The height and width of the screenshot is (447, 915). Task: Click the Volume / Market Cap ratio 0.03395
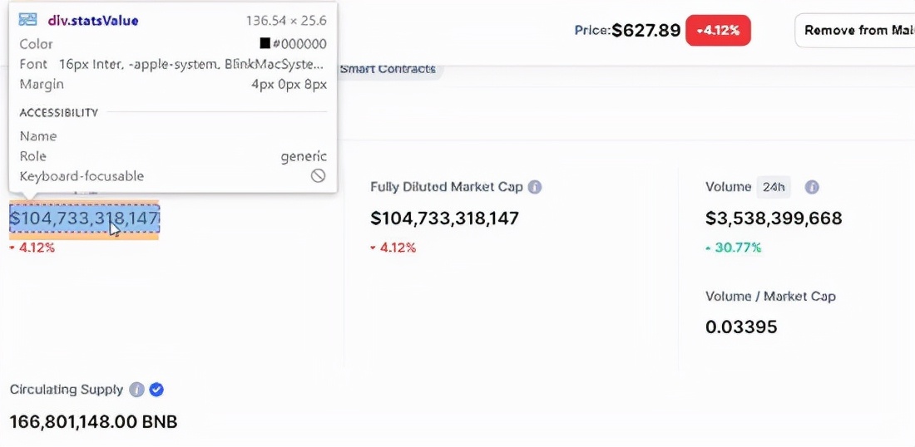[x=741, y=327]
